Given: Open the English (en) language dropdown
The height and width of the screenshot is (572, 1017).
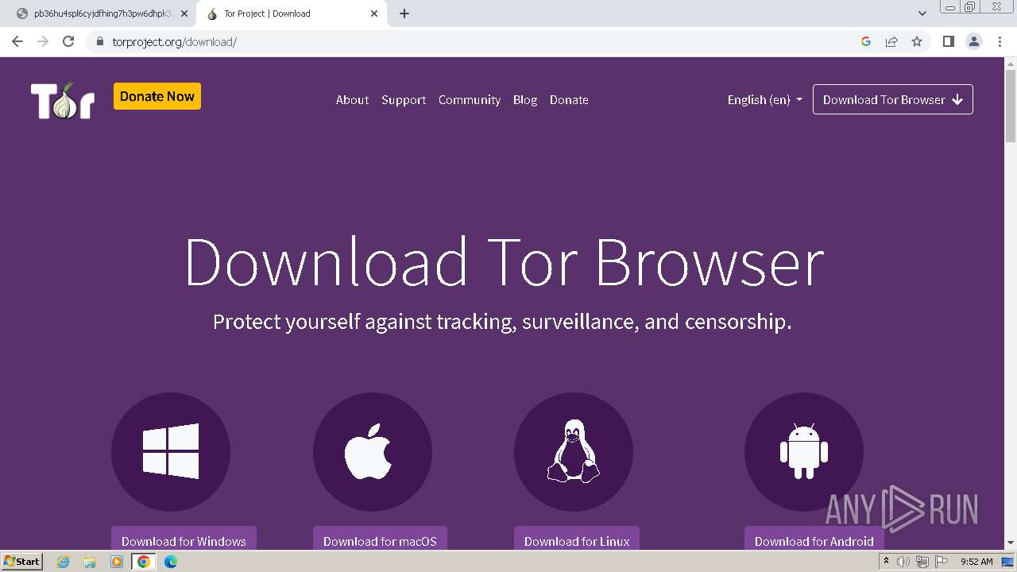Looking at the screenshot, I should pyautogui.click(x=765, y=100).
